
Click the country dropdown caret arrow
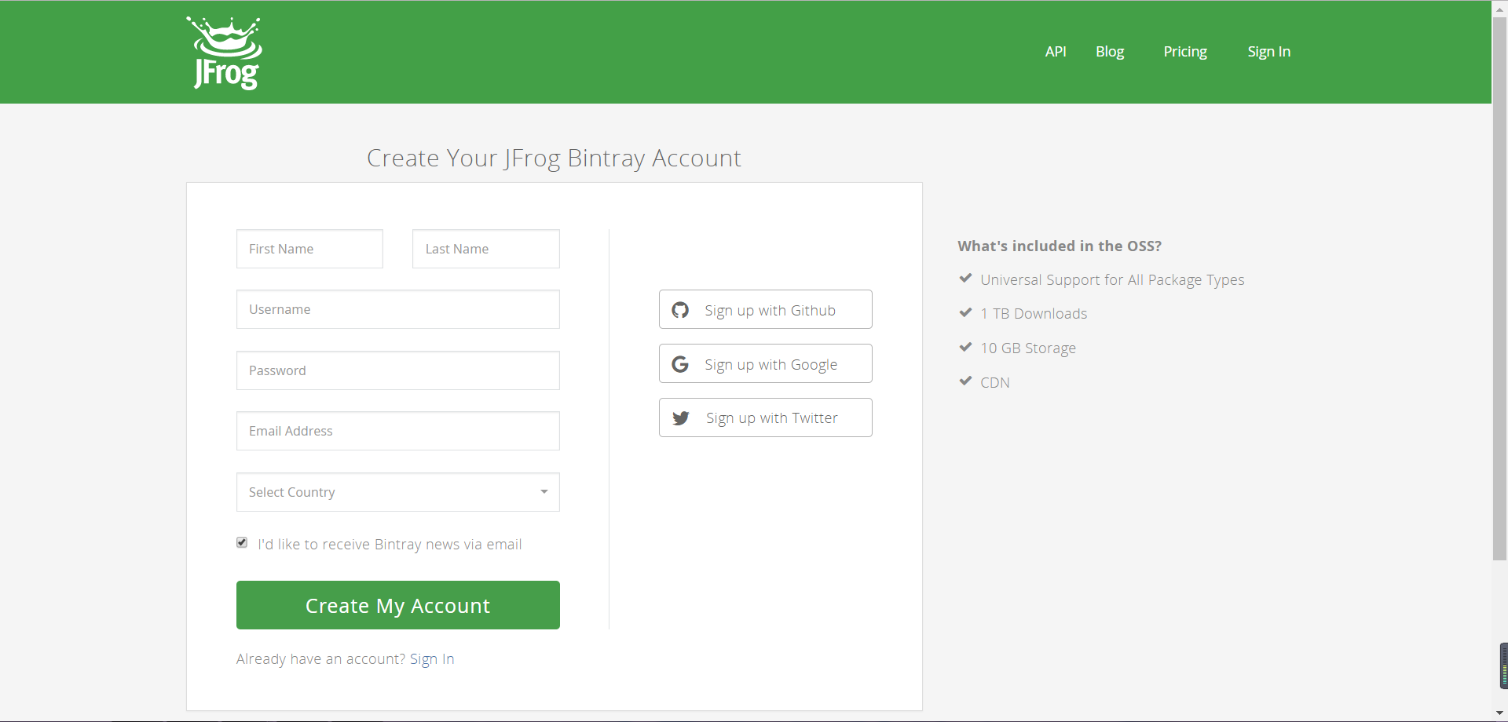click(x=544, y=492)
